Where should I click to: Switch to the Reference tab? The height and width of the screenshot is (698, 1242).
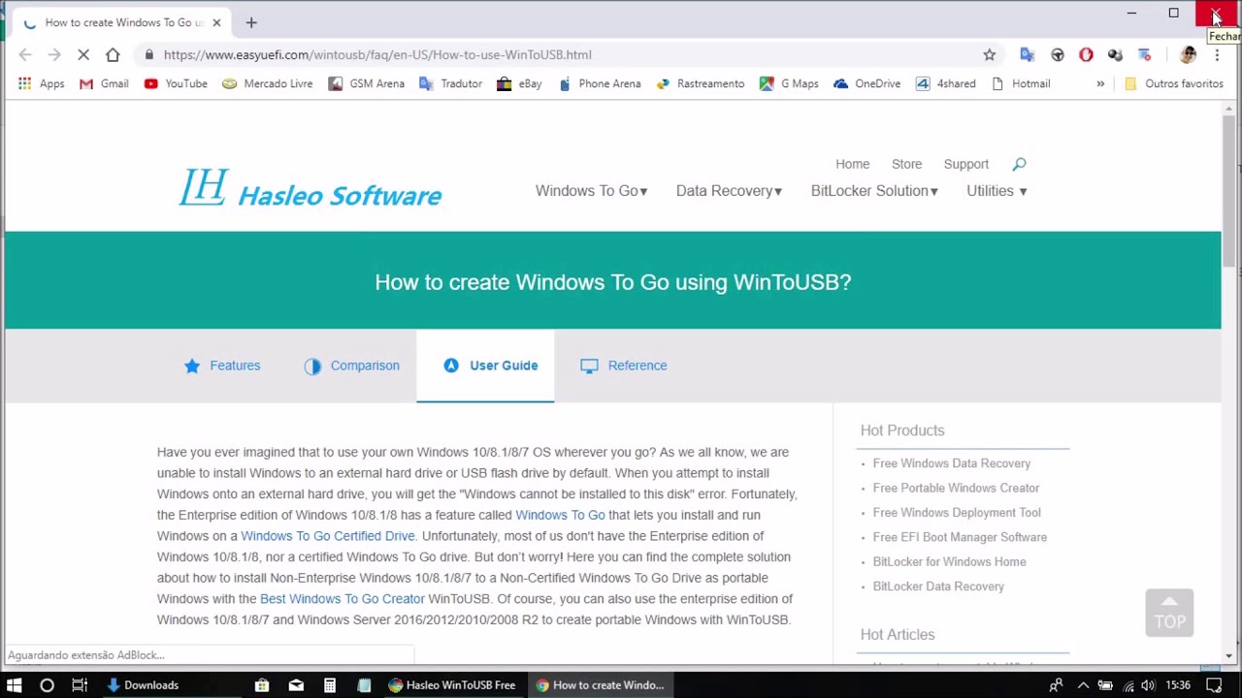[624, 365]
